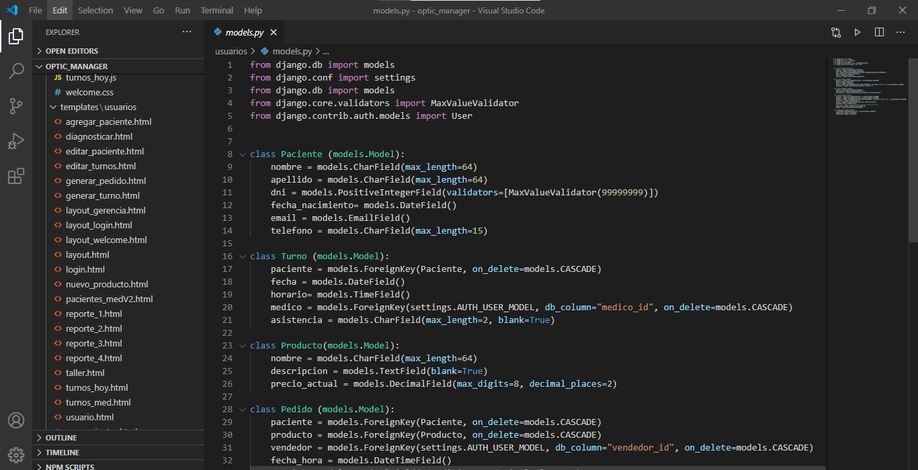Screen dimensions: 918x470
Task: Open the Terminal menu
Action: point(217,10)
